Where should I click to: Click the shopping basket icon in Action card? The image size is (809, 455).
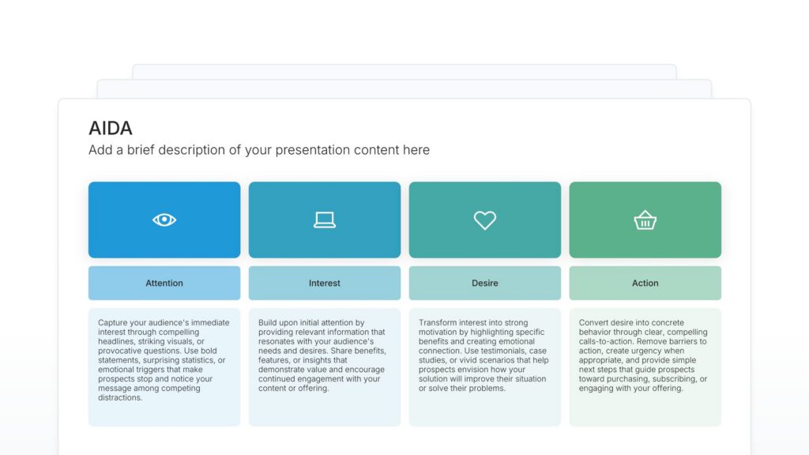click(x=645, y=220)
